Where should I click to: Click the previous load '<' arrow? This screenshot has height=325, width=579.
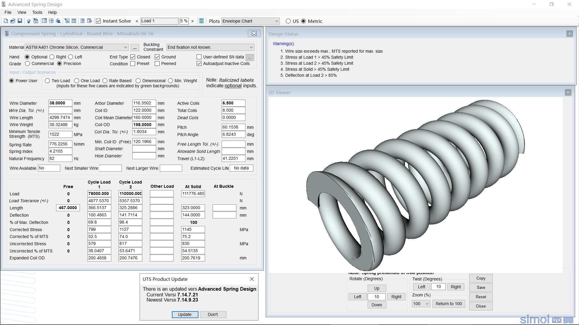(137, 21)
